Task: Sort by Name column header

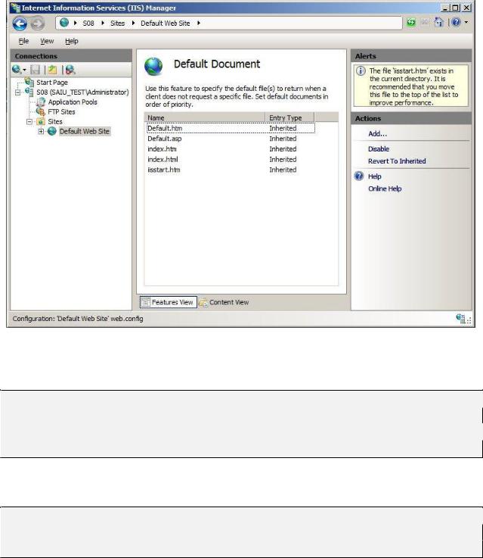Action: click(205, 117)
